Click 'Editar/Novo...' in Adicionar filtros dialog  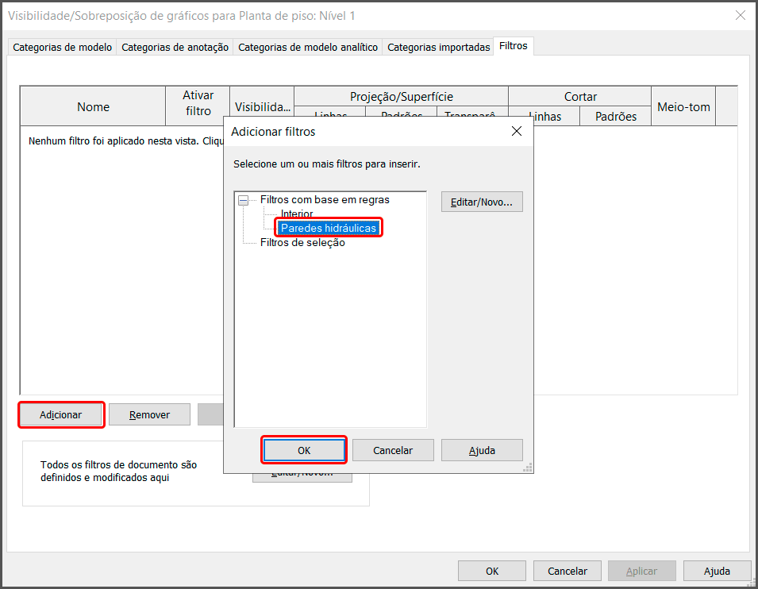point(482,202)
